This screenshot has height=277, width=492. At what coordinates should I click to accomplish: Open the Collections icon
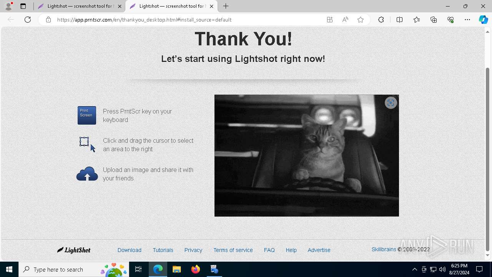(434, 20)
